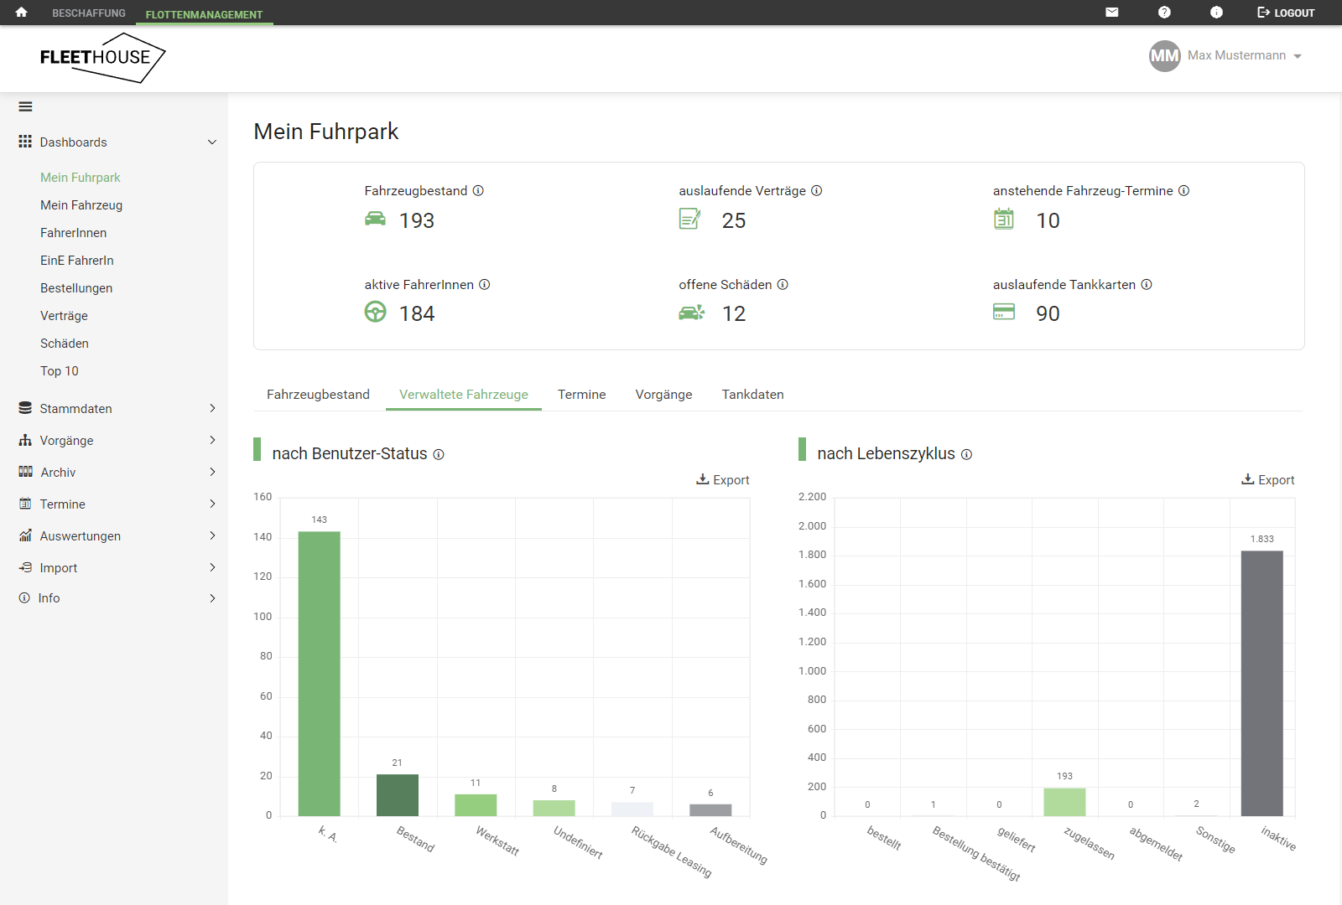This screenshot has height=905, width=1342.
Task: Click the FLEETHOUSE logo
Action: [102, 58]
